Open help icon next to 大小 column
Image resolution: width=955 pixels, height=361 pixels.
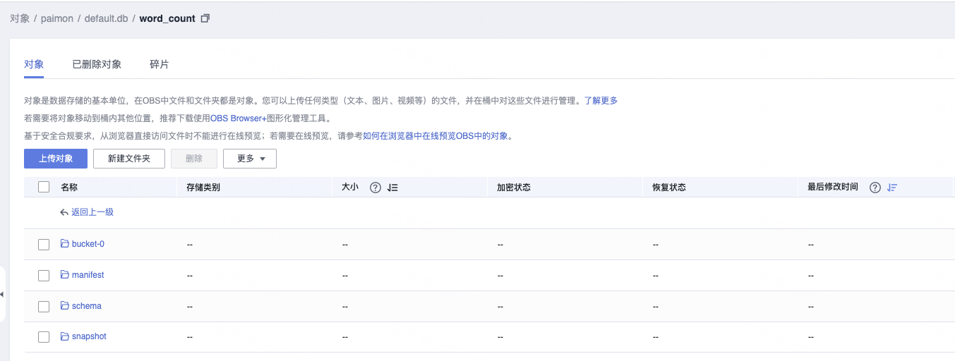(x=376, y=188)
